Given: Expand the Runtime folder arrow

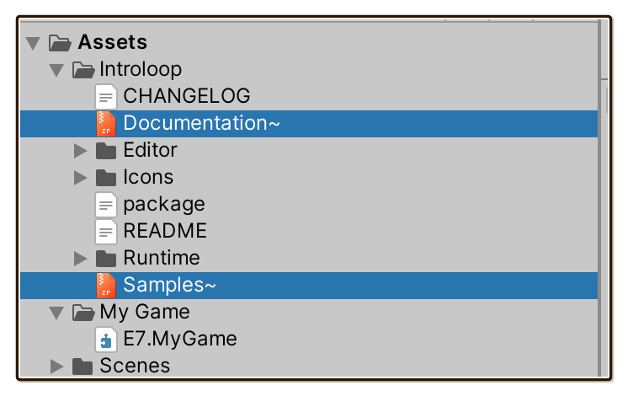Looking at the screenshot, I should [81, 259].
